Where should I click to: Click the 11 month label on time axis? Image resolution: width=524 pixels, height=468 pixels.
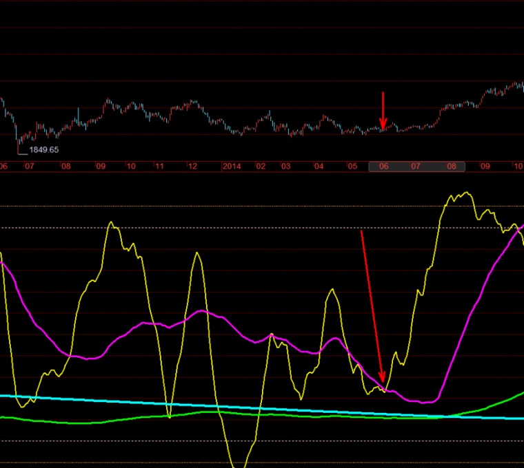[159, 167]
